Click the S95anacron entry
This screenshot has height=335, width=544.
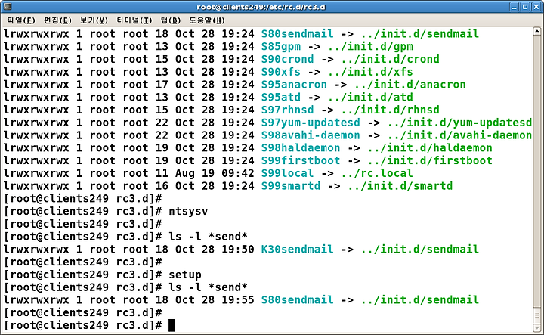point(294,85)
